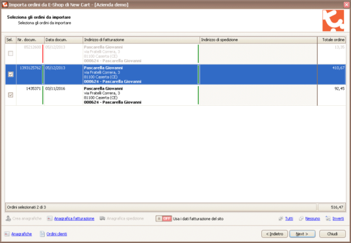
Task: Click 'Ordini selezionati 2 di 3' status text
Action: 27,207
